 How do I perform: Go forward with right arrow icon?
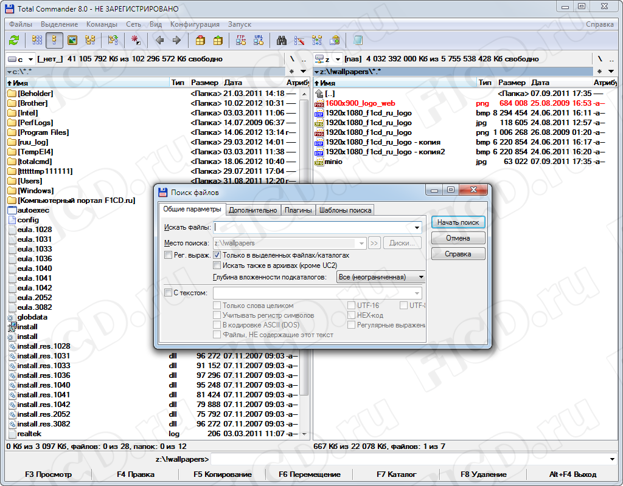177,40
